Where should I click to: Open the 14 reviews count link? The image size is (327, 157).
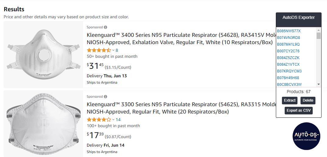[118, 120]
